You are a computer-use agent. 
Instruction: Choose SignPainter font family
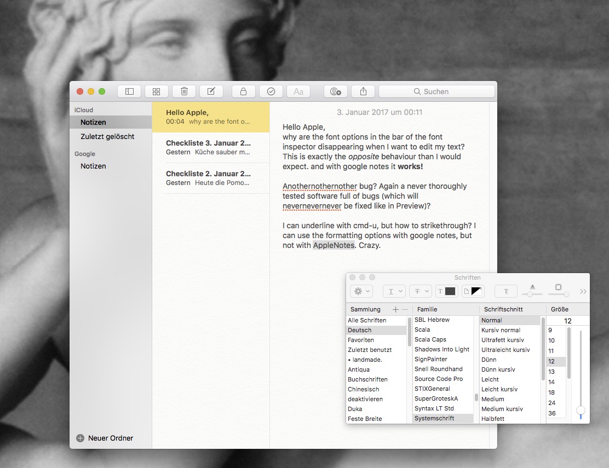point(443,359)
